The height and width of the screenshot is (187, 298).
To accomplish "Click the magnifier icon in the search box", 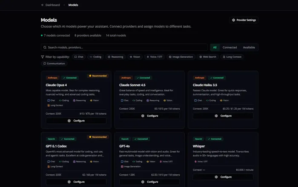I will pyautogui.click(x=45, y=48).
